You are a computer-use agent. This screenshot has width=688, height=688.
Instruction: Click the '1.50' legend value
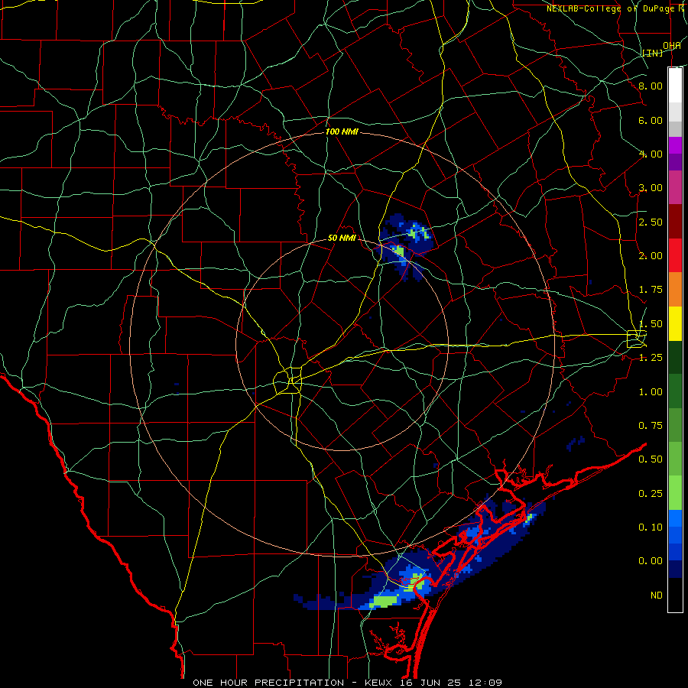click(651, 324)
